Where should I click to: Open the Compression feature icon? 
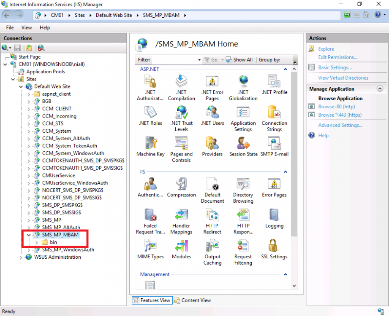181,187
